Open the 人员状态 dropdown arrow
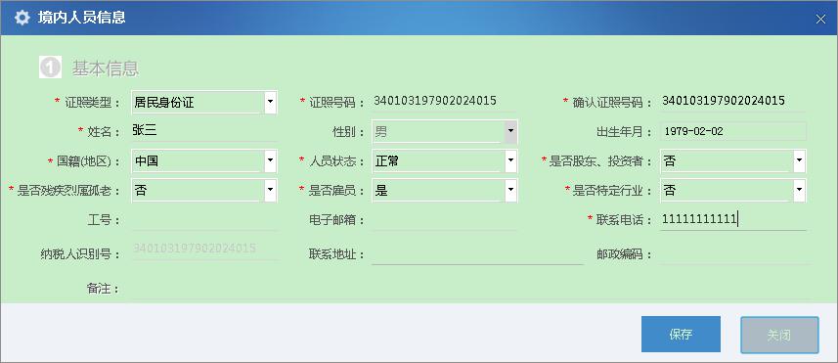Image resolution: width=838 pixels, height=363 pixels. [511, 160]
